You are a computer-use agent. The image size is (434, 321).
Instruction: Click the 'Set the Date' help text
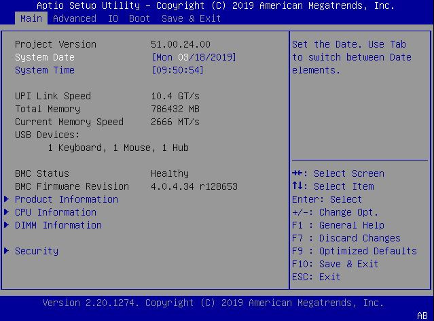pyautogui.click(x=352, y=57)
